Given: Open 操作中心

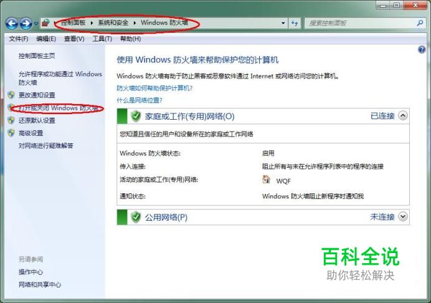Looking at the screenshot, I should coord(31,272).
